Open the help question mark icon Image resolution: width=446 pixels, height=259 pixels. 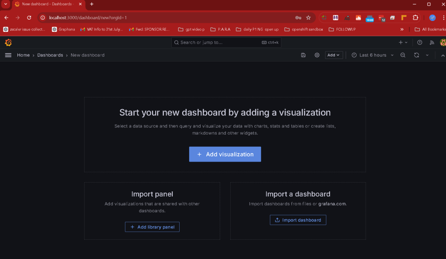(419, 42)
